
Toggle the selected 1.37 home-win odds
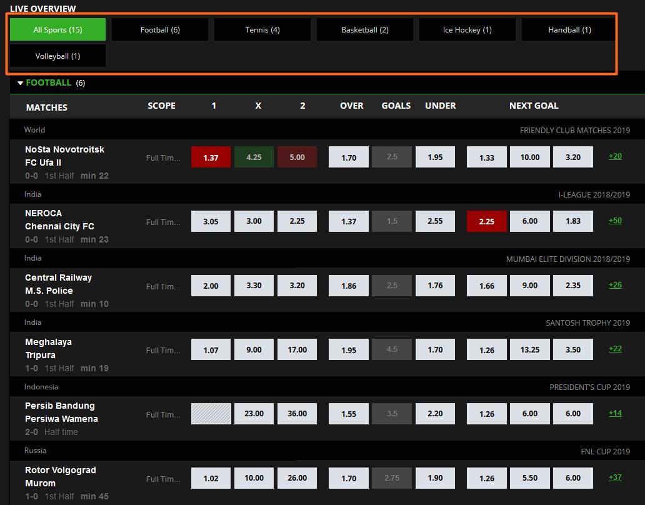211,157
